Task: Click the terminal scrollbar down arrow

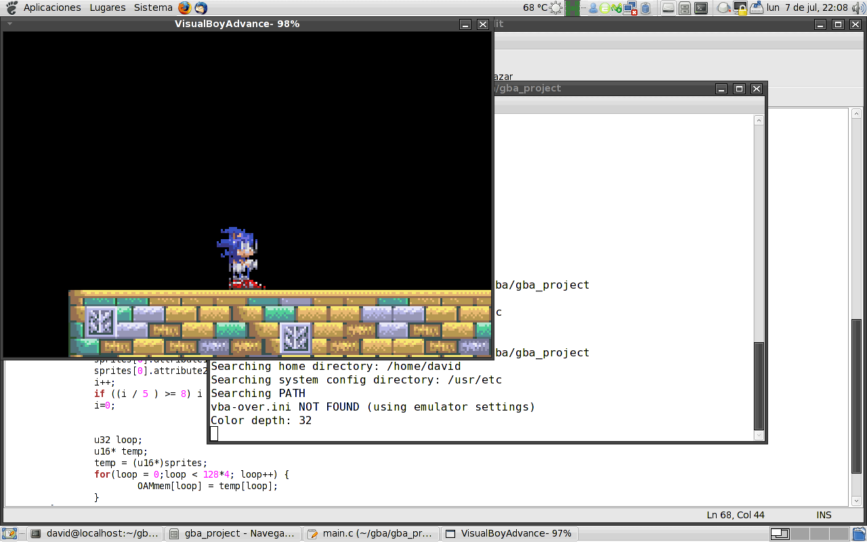Action: point(759,435)
